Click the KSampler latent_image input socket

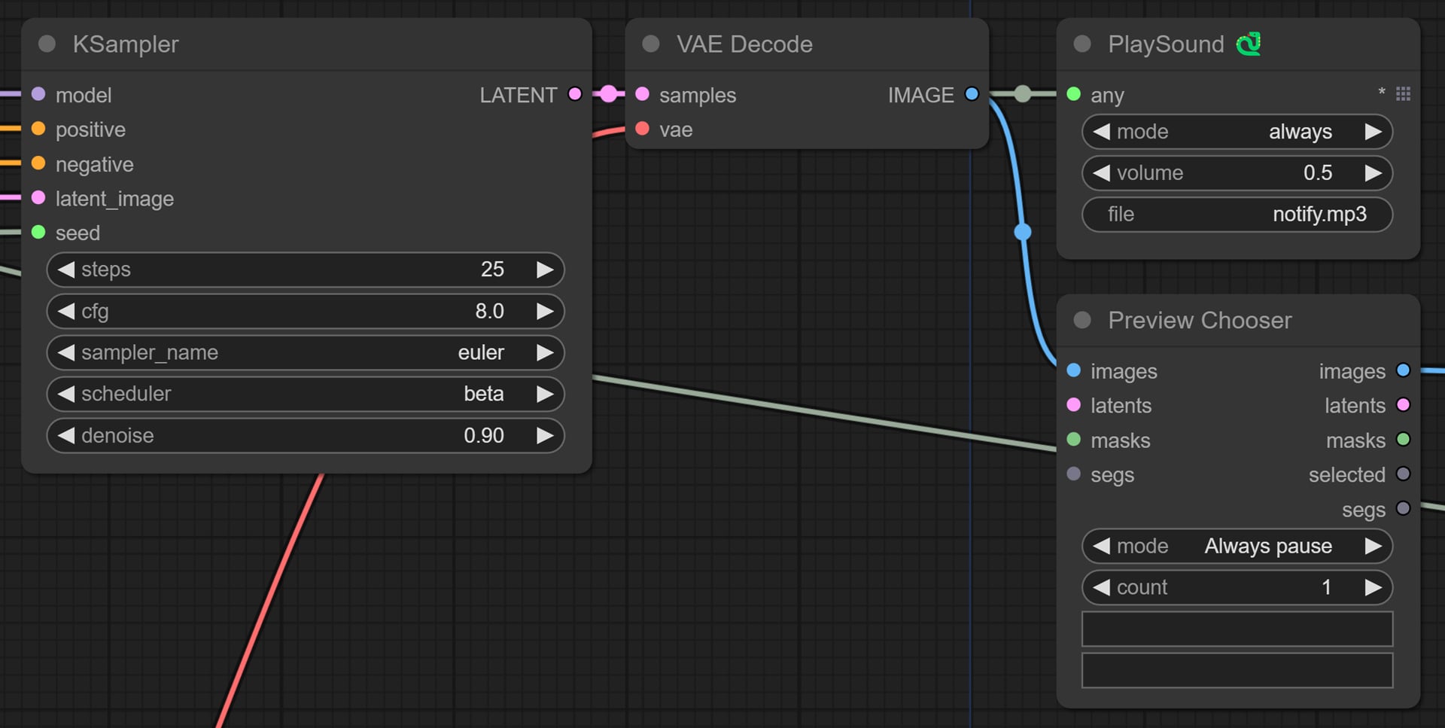tap(38, 198)
